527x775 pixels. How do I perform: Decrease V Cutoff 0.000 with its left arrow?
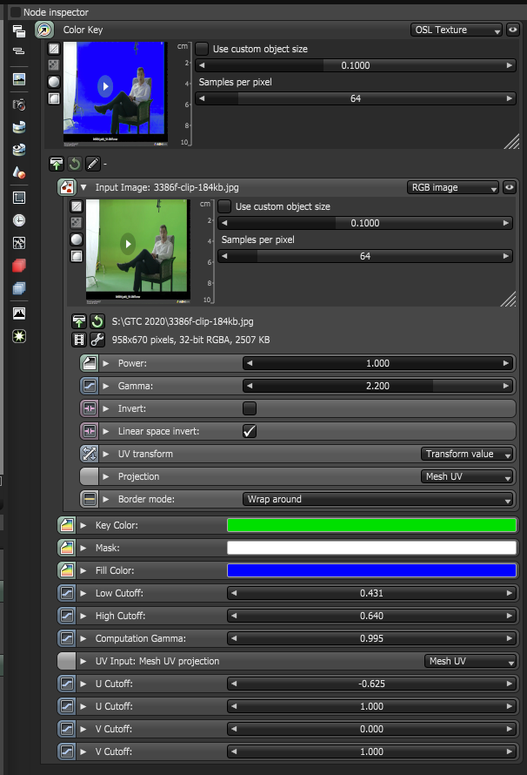tap(234, 729)
